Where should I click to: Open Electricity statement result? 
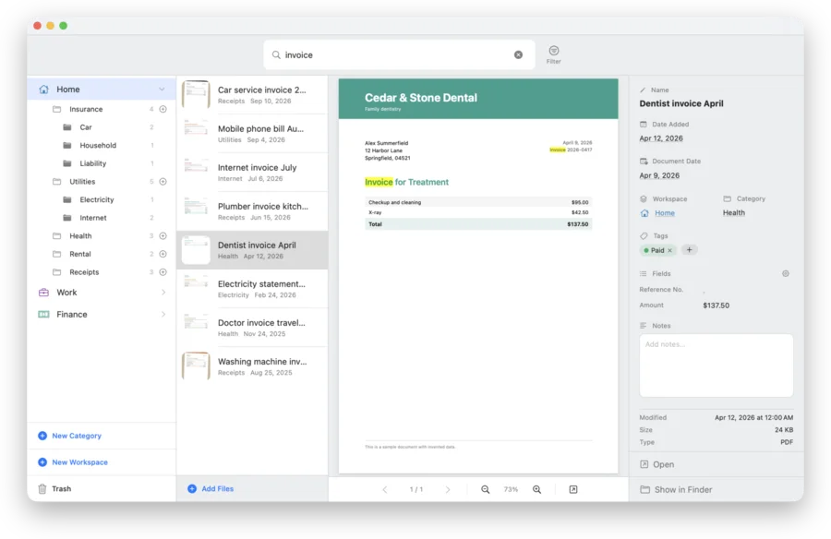click(x=252, y=289)
